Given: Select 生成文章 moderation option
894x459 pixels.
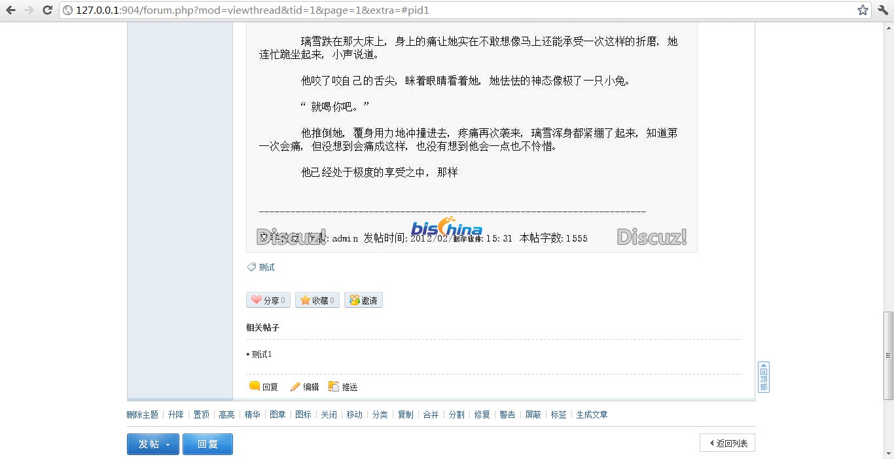Looking at the screenshot, I should 592,414.
